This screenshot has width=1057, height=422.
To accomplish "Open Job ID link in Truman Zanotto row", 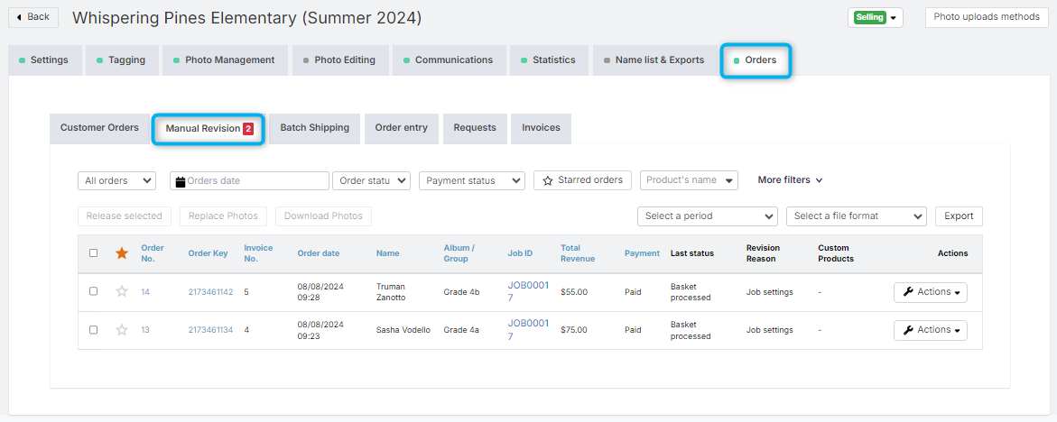I will 528,291.
